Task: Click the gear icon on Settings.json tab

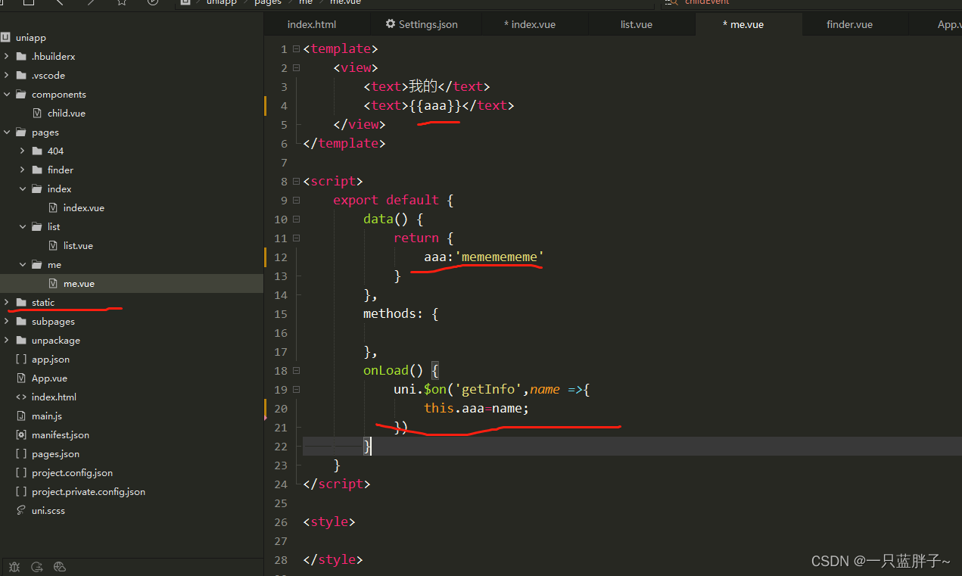Action: point(391,24)
